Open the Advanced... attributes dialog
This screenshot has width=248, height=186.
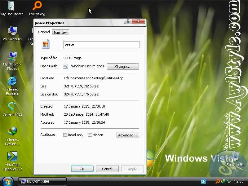tap(128, 135)
